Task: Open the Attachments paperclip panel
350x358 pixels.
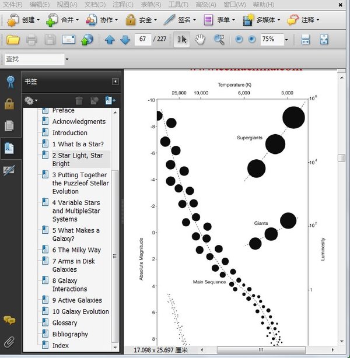Action: 9,342
